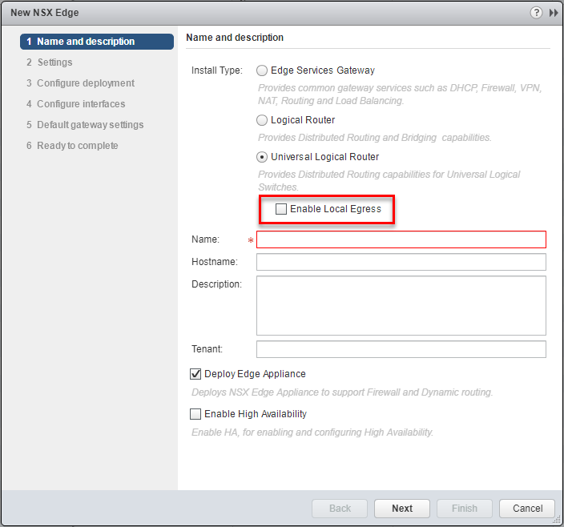Cancel the New NSX Edge wizard
Screen dimensions: 564x527
527,509
